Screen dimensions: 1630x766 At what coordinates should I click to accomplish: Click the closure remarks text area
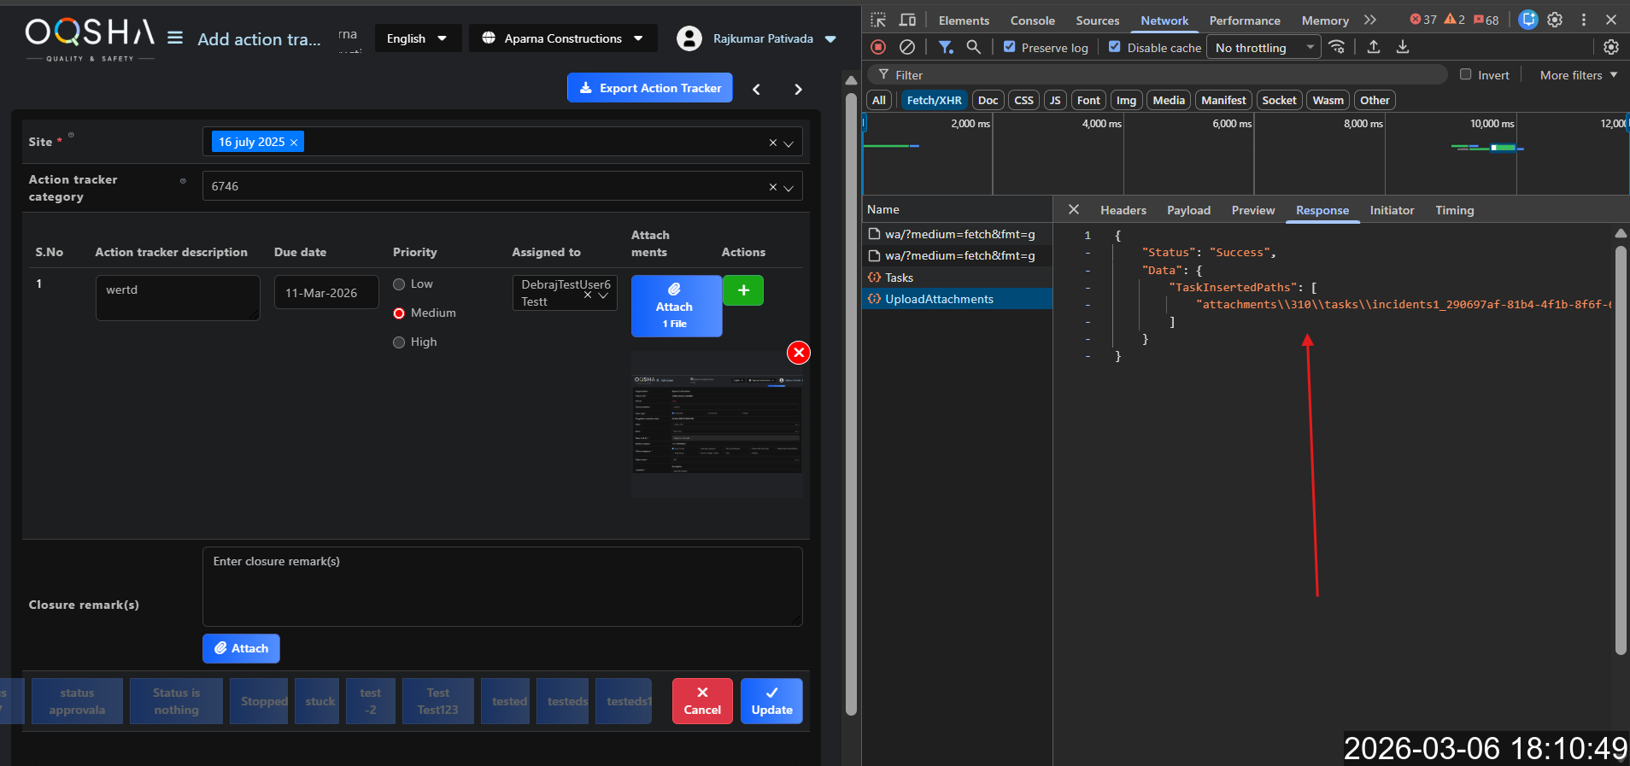coord(501,586)
